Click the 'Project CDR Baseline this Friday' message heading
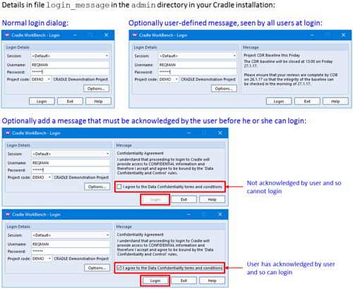353x289 pixels. (x=272, y=55)
